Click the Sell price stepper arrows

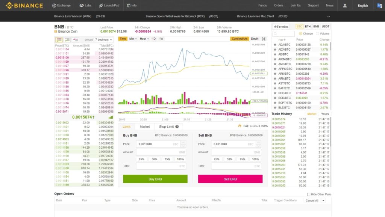click(258, 144)
